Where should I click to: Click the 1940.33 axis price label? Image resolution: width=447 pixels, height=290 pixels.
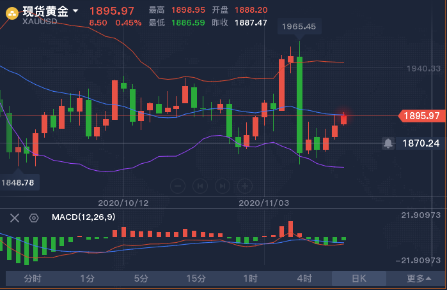pos(423,68)
